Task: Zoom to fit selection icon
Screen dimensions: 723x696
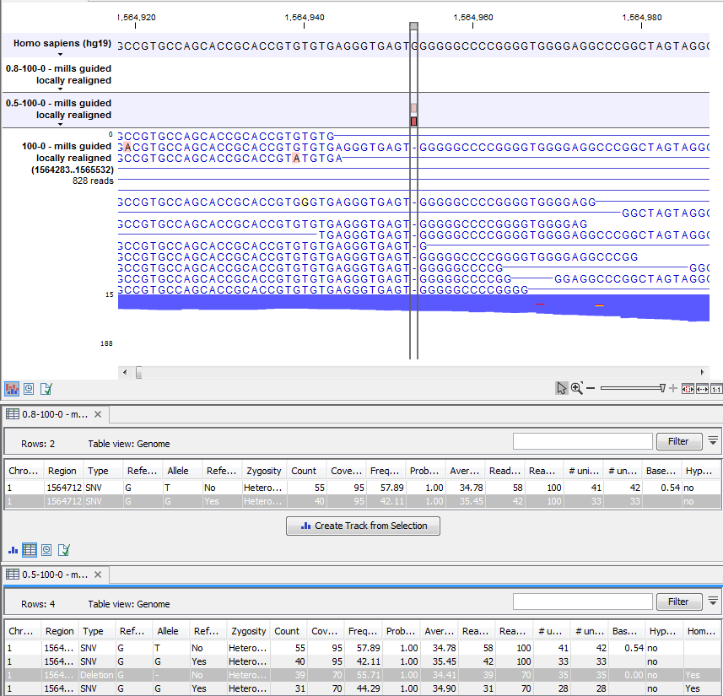Action: click(688, 389)
